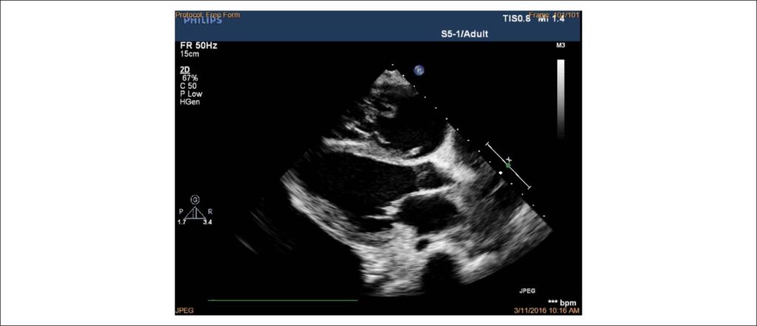Select the green focal zone marker
This screenshot has width=757, height=326.
pyautogui.click(x=508, y=166)
